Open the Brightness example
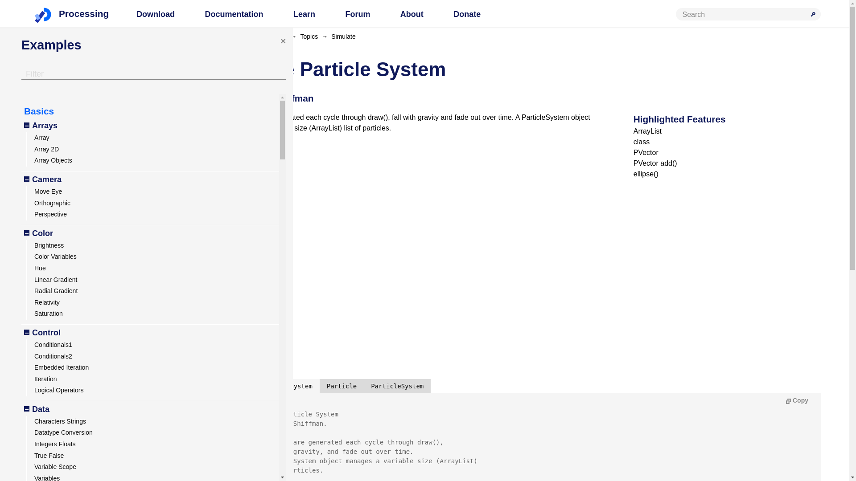This screenshot has width=856, height=481. pyautogui.click(x=49, y=245)
